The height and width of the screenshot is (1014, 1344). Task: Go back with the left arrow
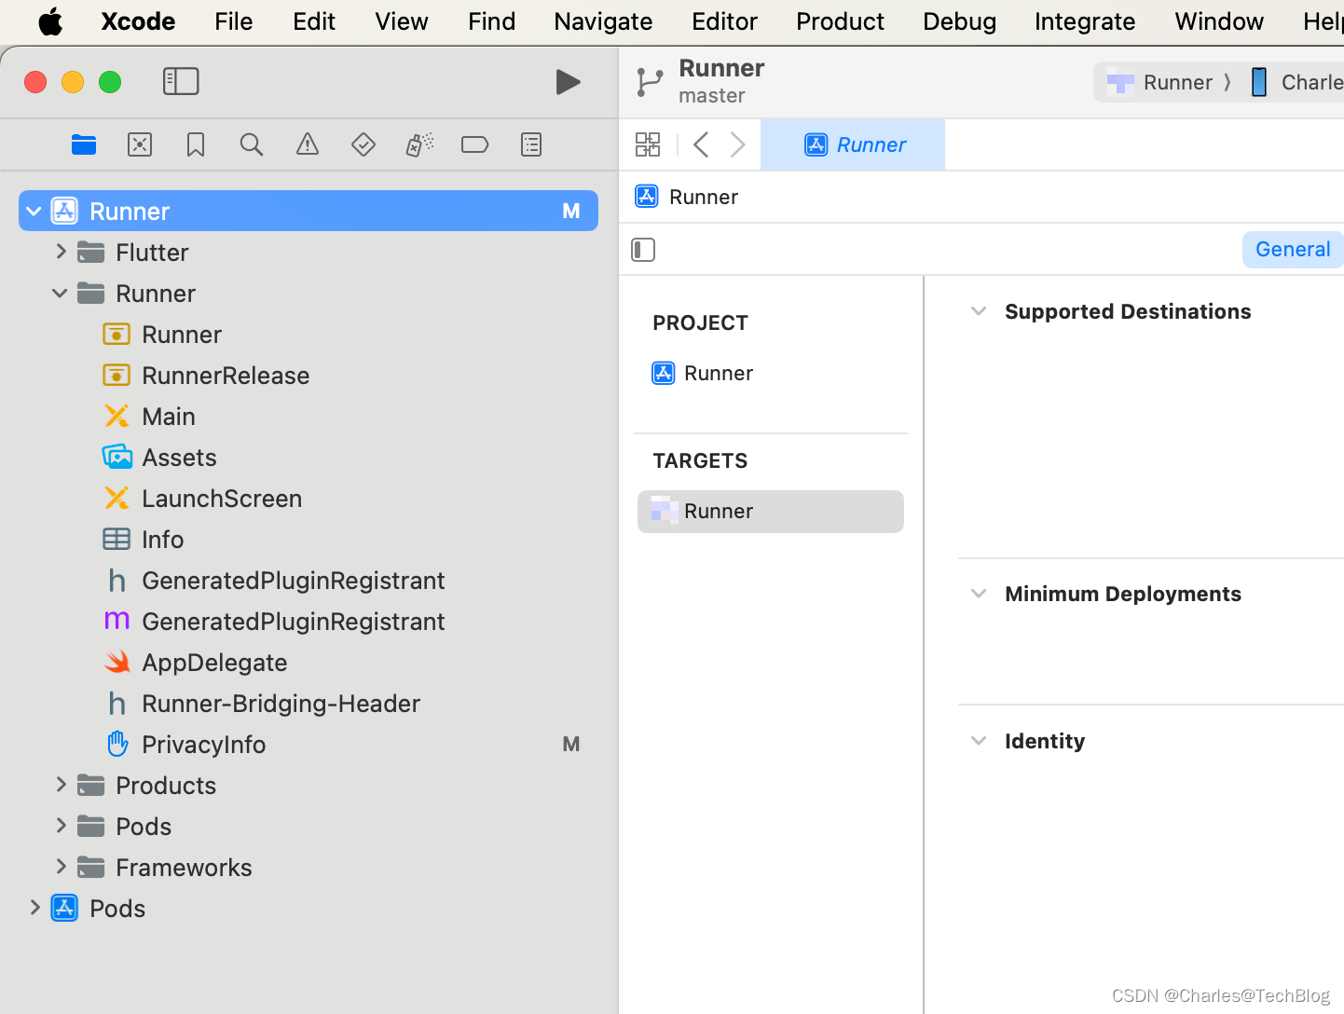pos(702,144)
